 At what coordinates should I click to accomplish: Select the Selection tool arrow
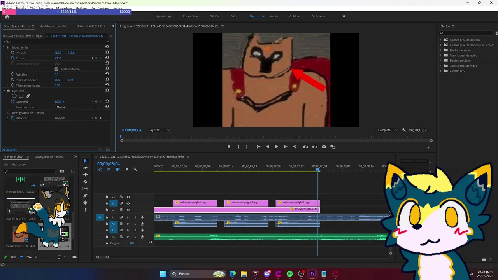(85, 161)
